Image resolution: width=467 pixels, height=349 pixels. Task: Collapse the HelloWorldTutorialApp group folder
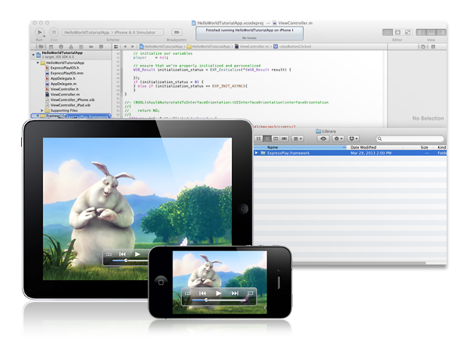[37, 63]
